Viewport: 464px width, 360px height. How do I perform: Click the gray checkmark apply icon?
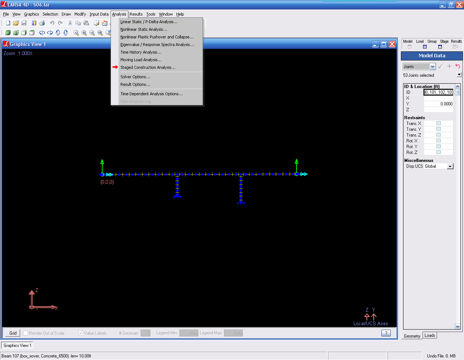click(440, 66)
